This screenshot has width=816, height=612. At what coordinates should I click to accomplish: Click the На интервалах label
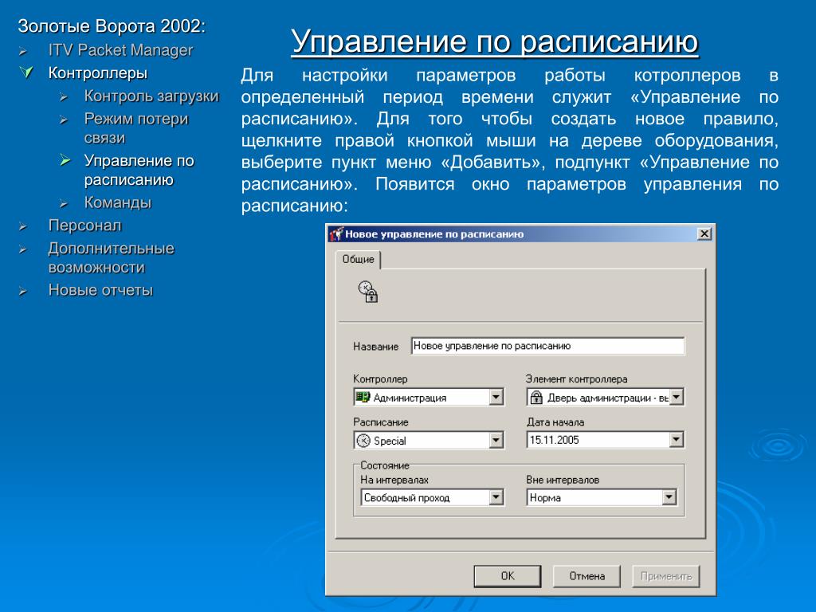[x=394, y=480]
